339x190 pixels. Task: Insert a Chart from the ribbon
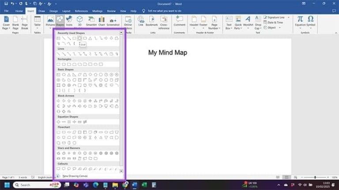(x=102, y=21)
